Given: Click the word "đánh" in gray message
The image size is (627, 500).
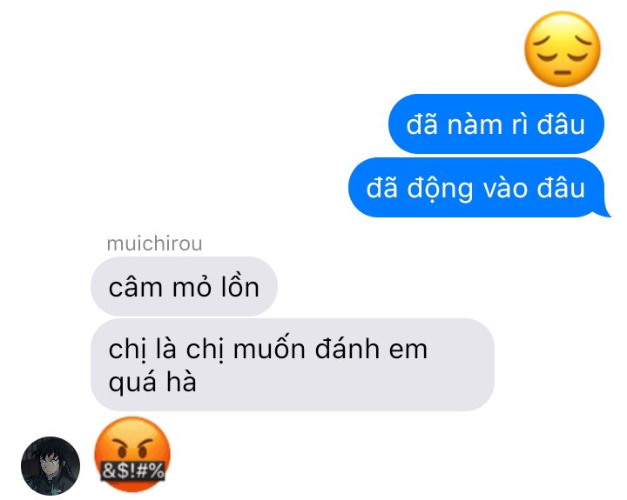Looking at the screenshot, I should (347, 348).
